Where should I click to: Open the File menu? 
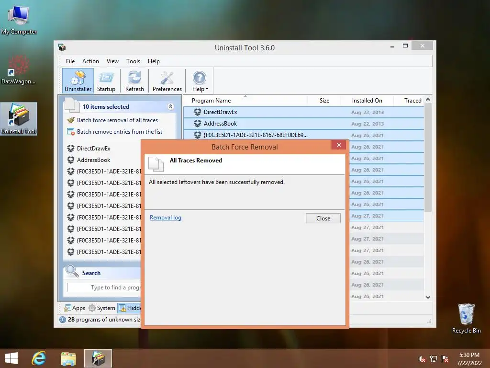click(x=70, y=61)
